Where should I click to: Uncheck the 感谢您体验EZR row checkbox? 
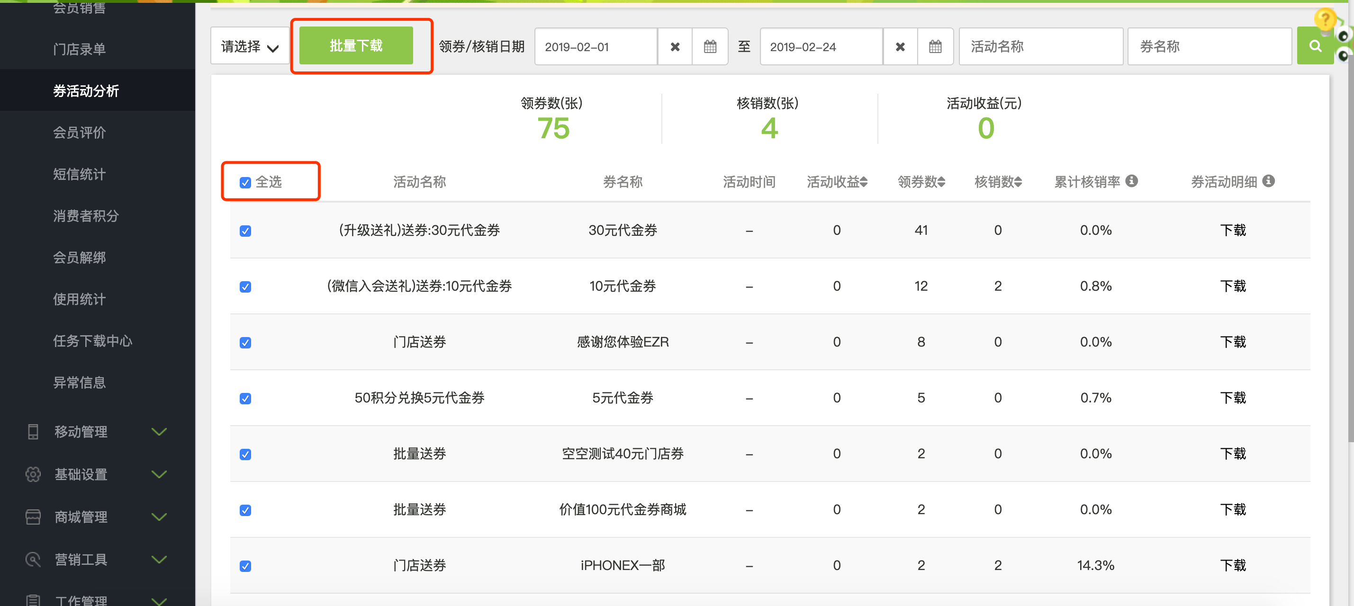pos(245,343)
